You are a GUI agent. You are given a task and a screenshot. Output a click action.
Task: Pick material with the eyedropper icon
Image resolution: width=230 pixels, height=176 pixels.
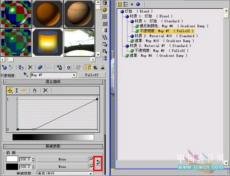tap(26, 74)
